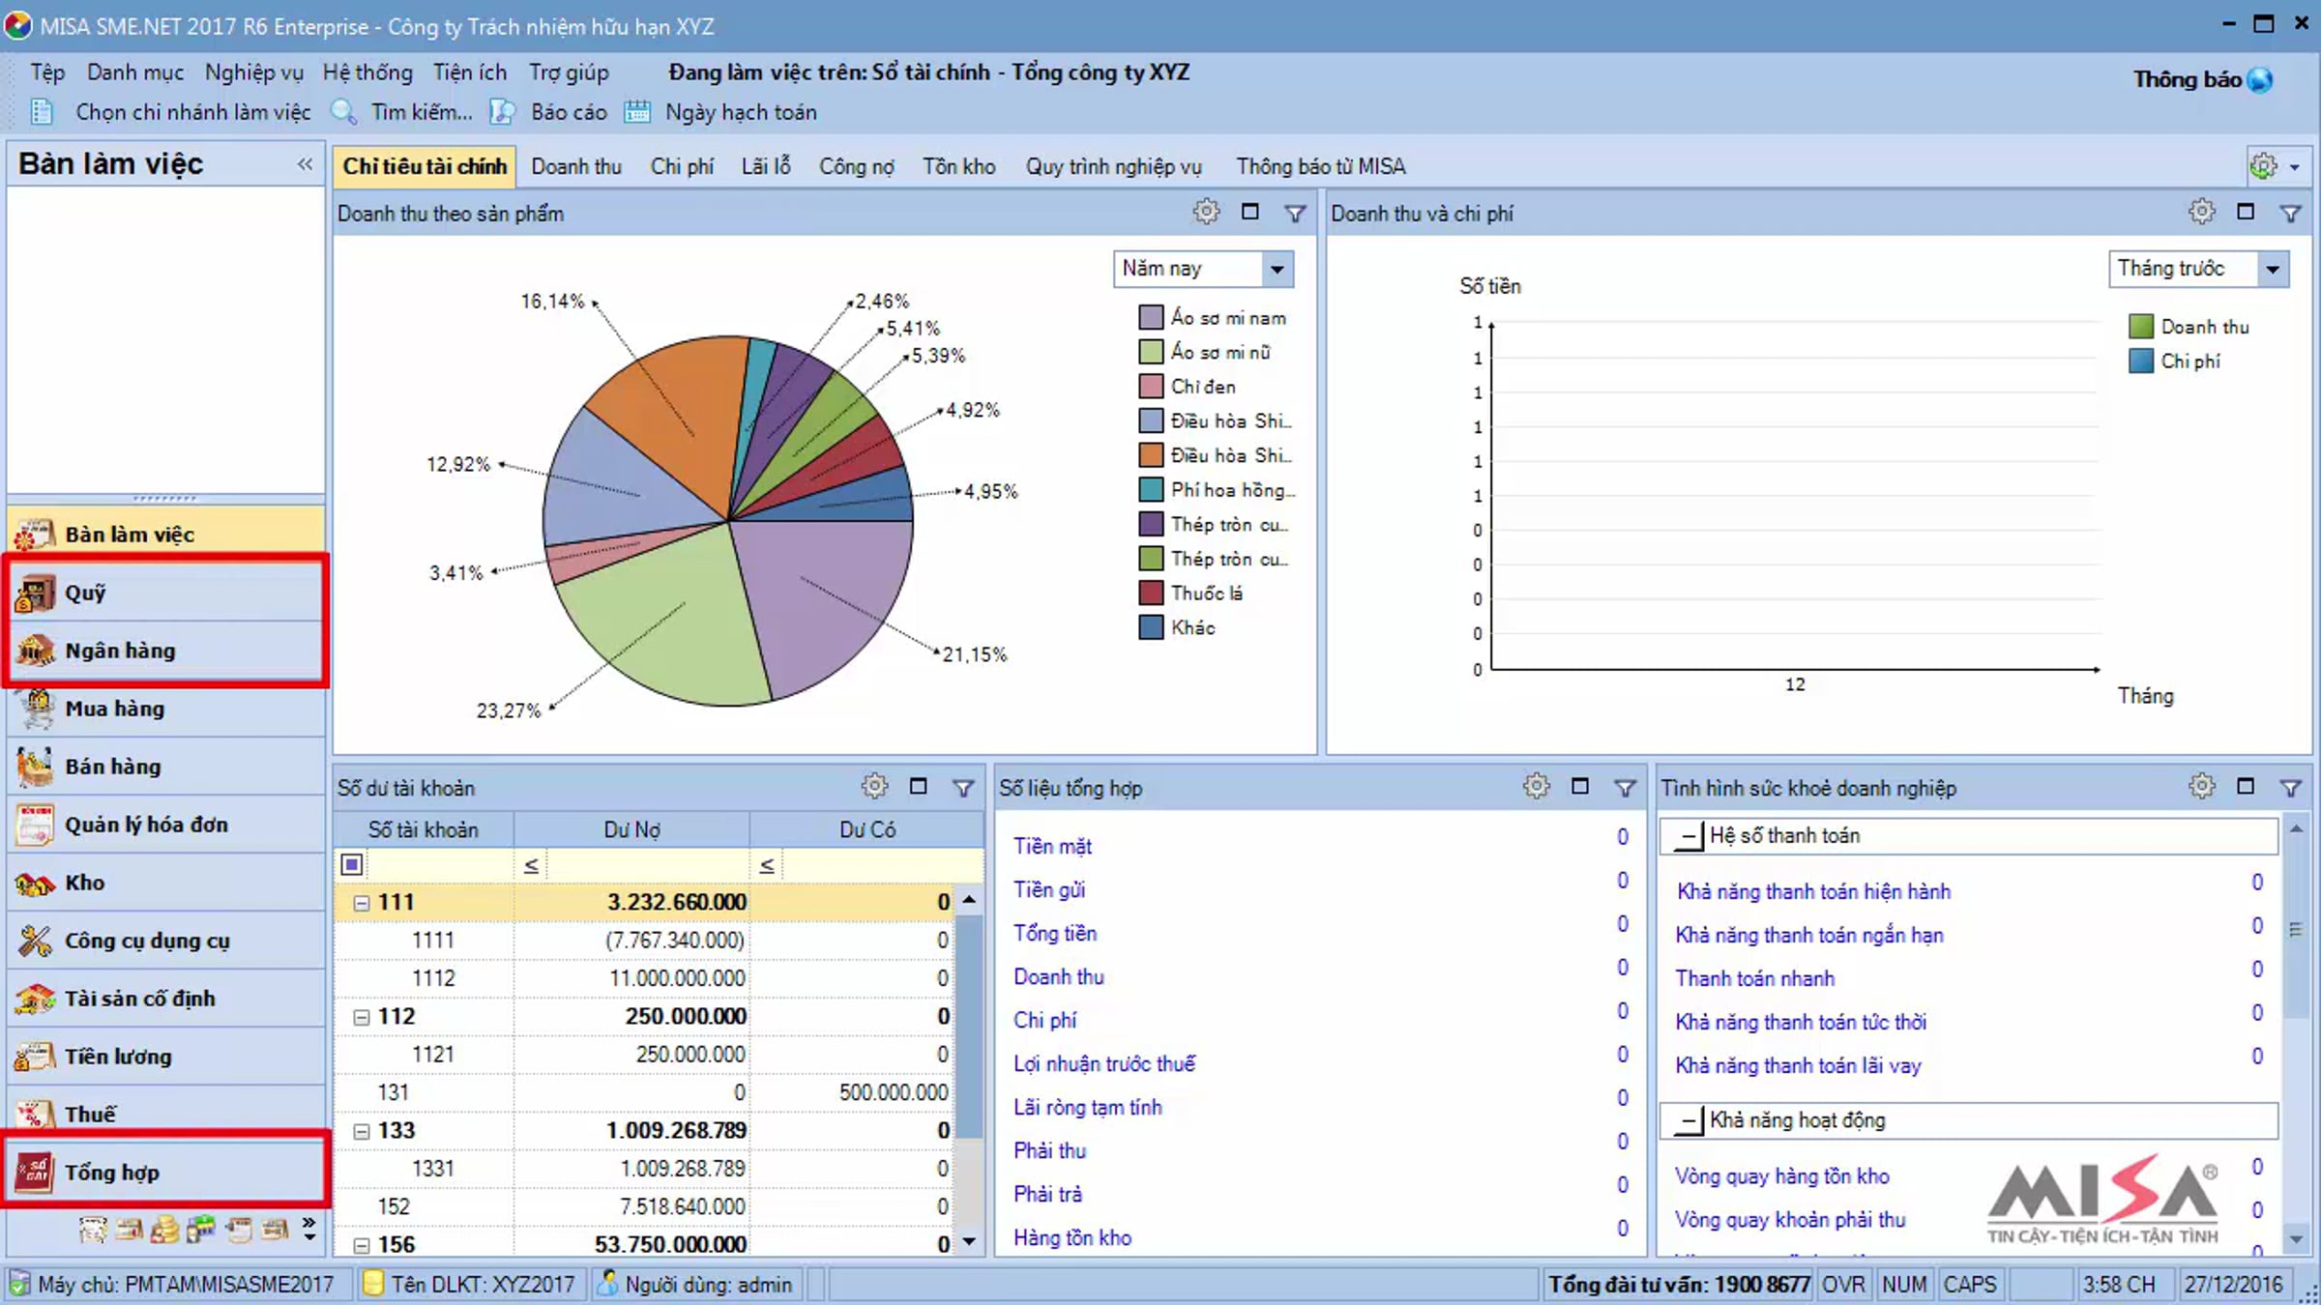2321x1305 pixels.
Task: Click filter icon of Số dư tài khoản panel
Action: pos(963,788)
